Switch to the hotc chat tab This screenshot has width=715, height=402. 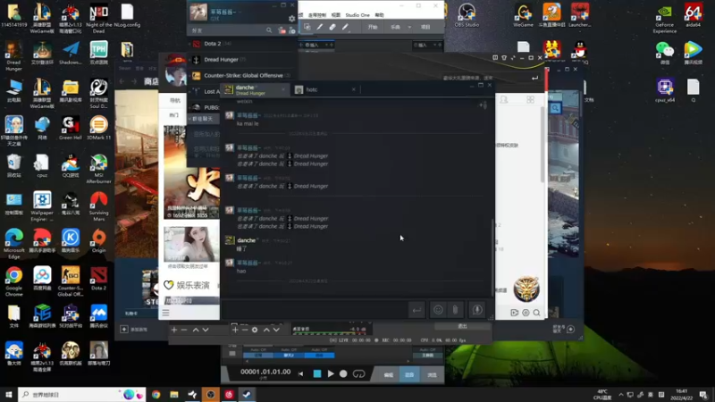coord(325,90)
